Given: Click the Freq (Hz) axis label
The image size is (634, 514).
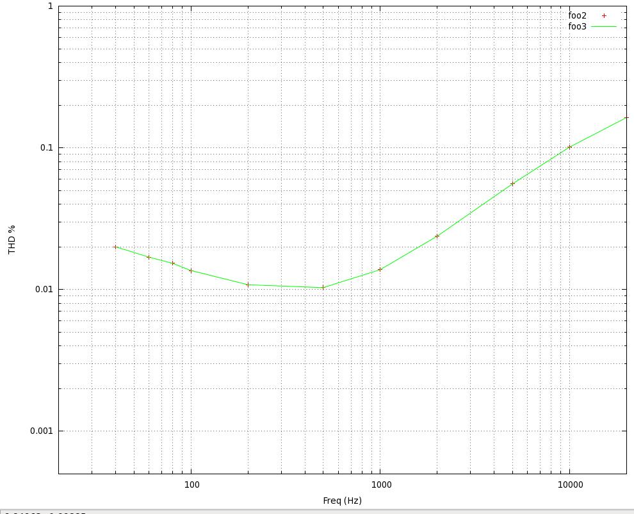Looking at the screenshot, I should [342, 501].
